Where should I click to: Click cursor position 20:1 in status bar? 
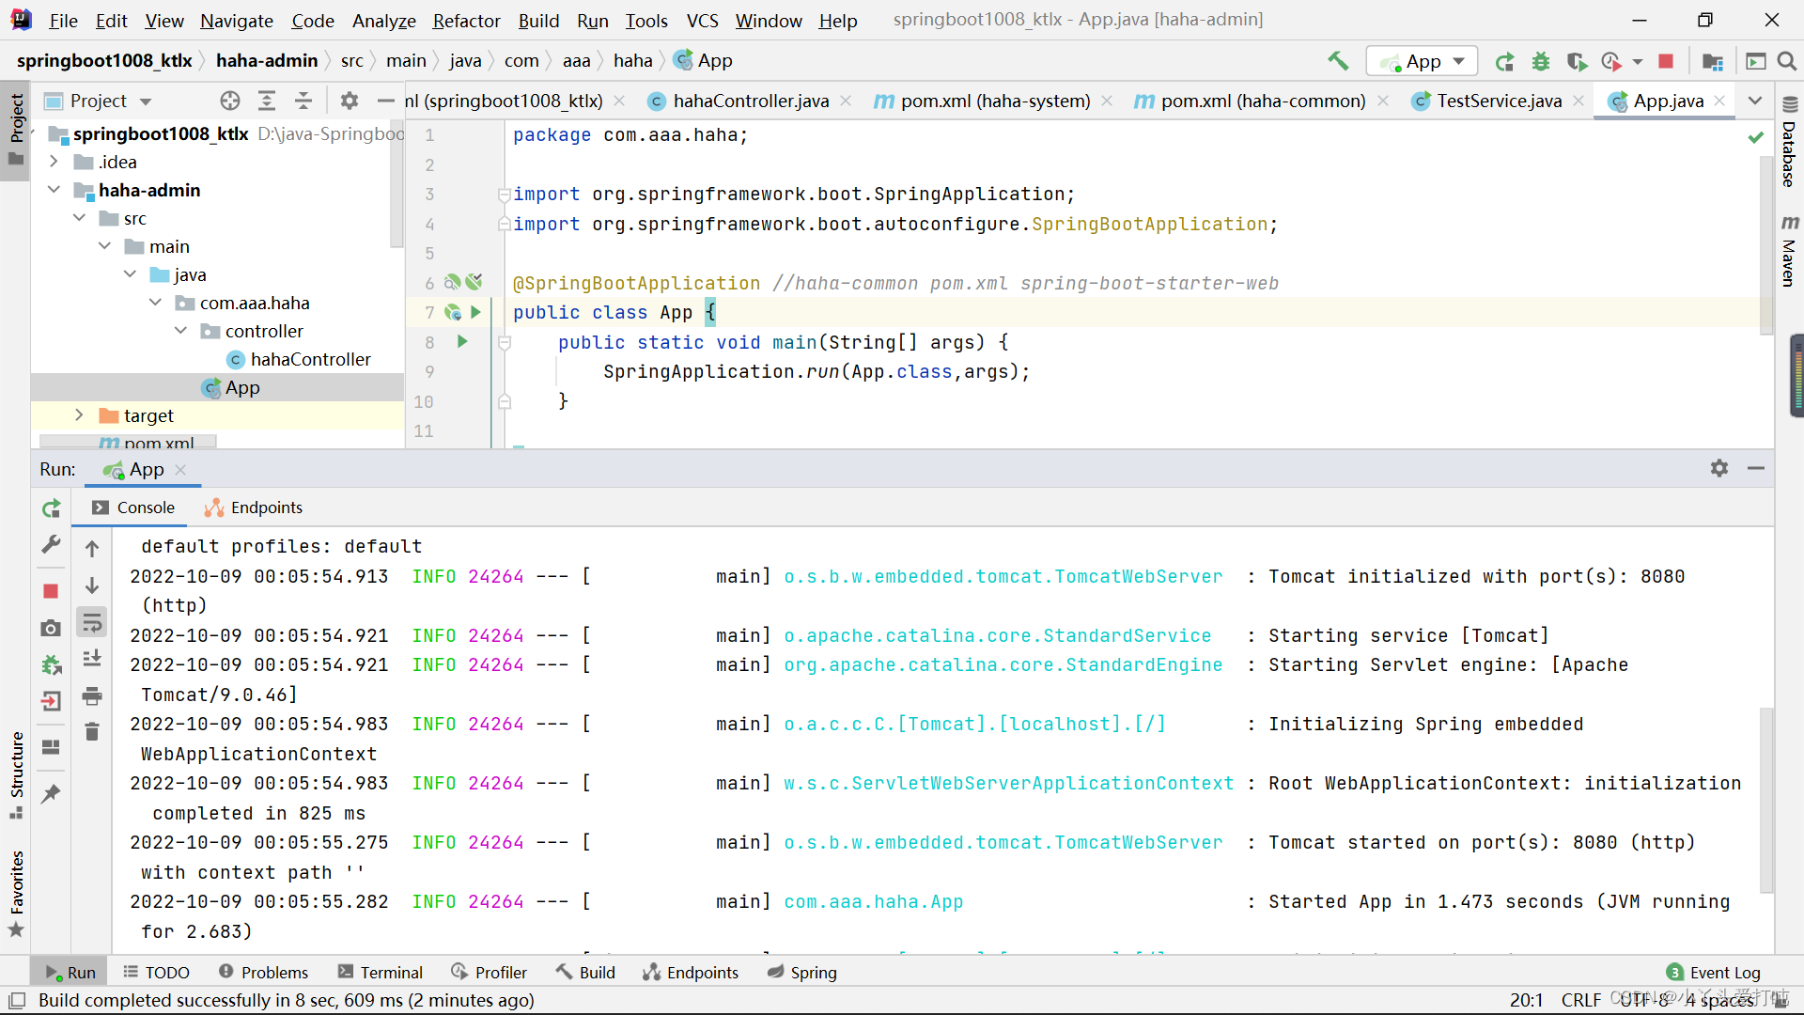tap(1526, 1000)
